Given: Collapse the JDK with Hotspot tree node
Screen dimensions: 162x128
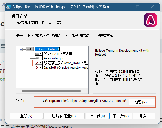Looking at the screenshot, I should click(x=21, y=49).
